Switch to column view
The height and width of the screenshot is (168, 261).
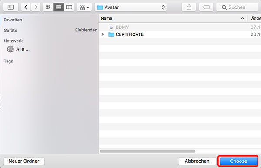[69, 7]
